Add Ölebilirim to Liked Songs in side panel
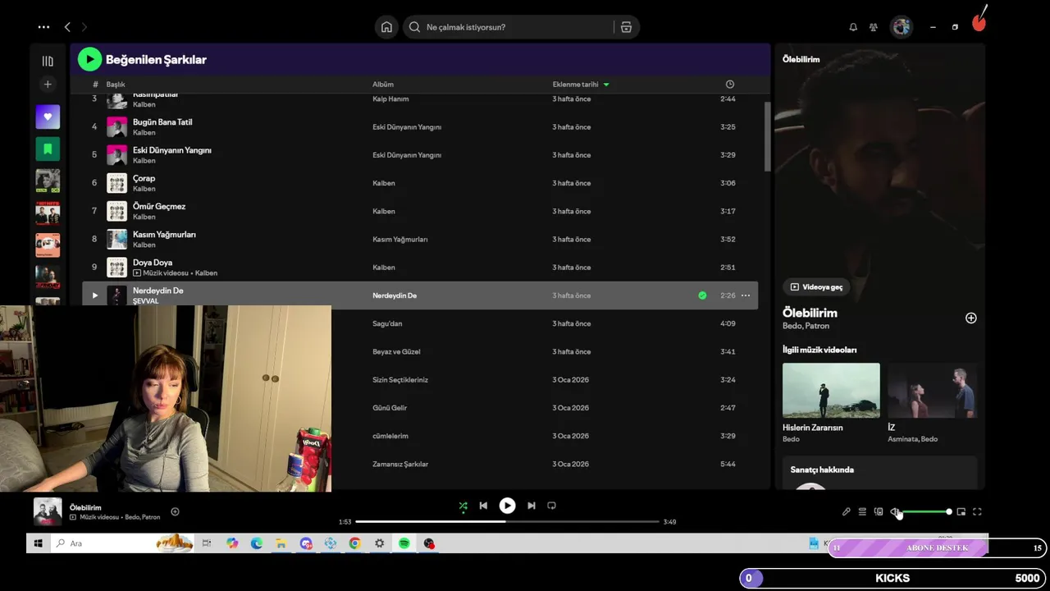 pyautogui.click(x=971, y=318)
